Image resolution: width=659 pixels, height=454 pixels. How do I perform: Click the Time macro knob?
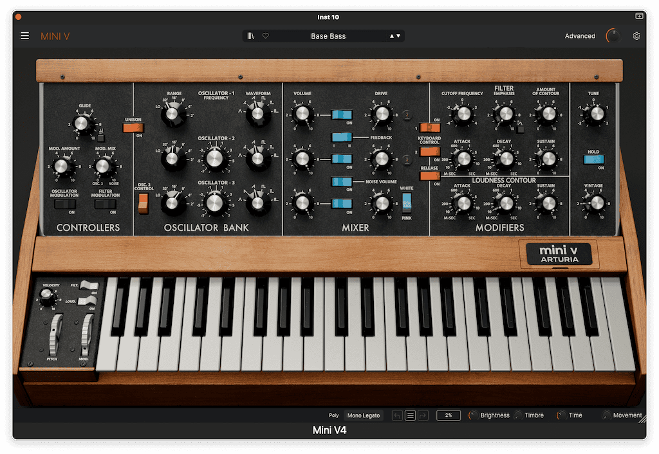point(561,415)
